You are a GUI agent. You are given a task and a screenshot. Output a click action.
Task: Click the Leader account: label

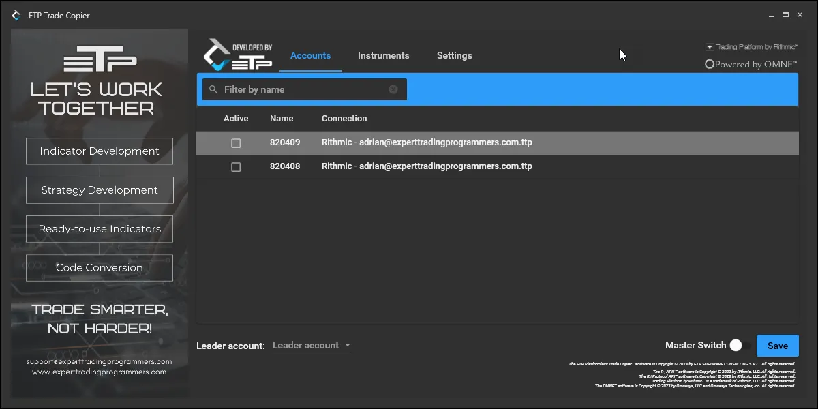pyautogui.click(x=230, y=346)
